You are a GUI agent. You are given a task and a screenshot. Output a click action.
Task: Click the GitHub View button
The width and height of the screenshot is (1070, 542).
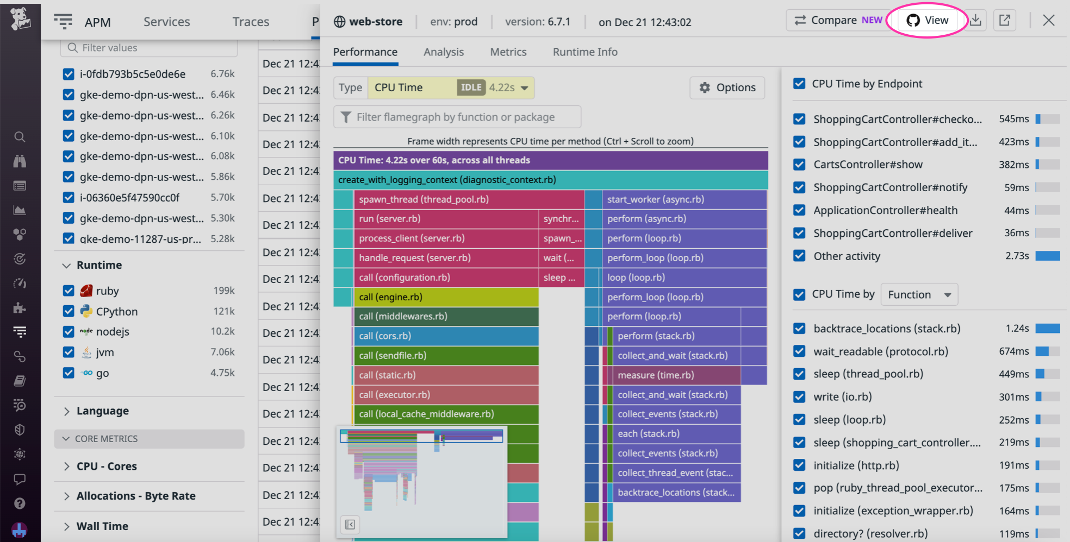tap(927, 20)
